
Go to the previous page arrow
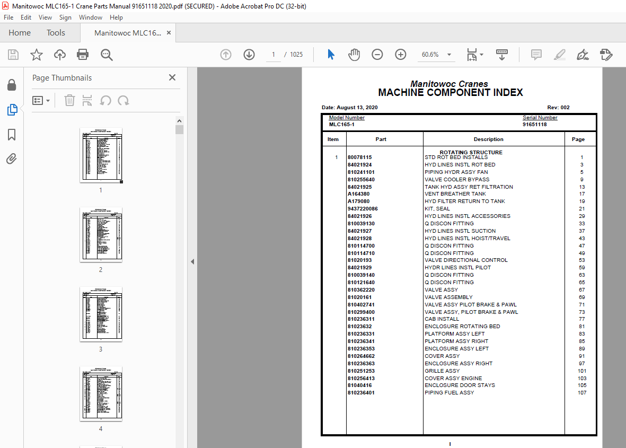(226, 54)
